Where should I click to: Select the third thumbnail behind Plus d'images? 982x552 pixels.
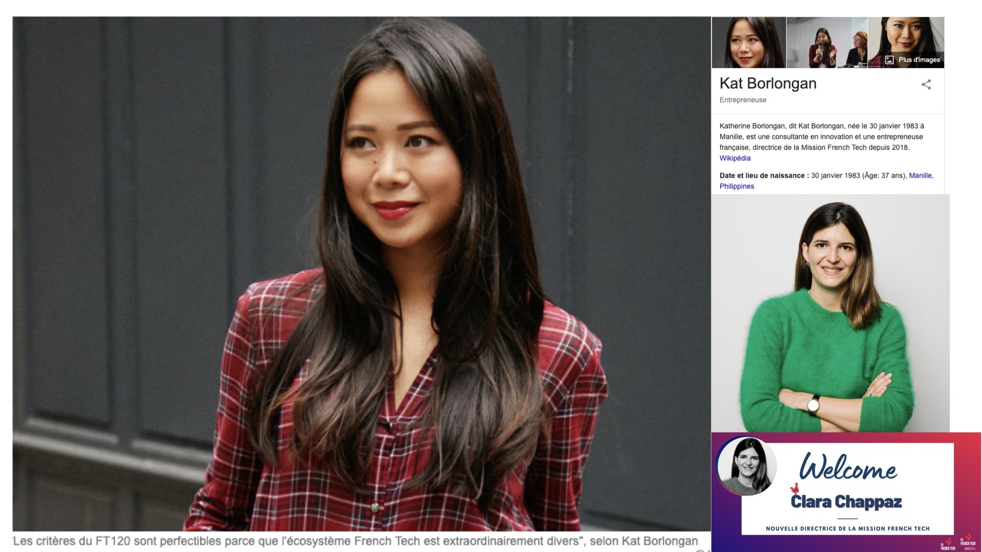(906, 42)
